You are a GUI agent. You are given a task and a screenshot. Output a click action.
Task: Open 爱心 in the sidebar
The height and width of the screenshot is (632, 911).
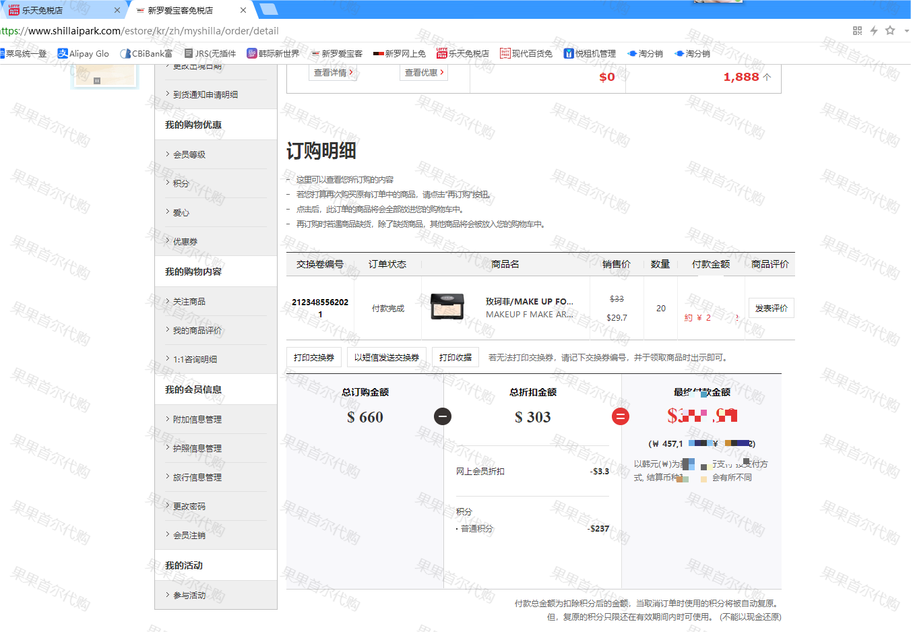pyautogui.click(x=181, y=212)
